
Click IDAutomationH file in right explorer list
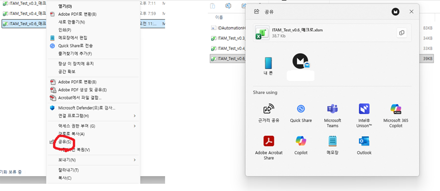point(228,28)
